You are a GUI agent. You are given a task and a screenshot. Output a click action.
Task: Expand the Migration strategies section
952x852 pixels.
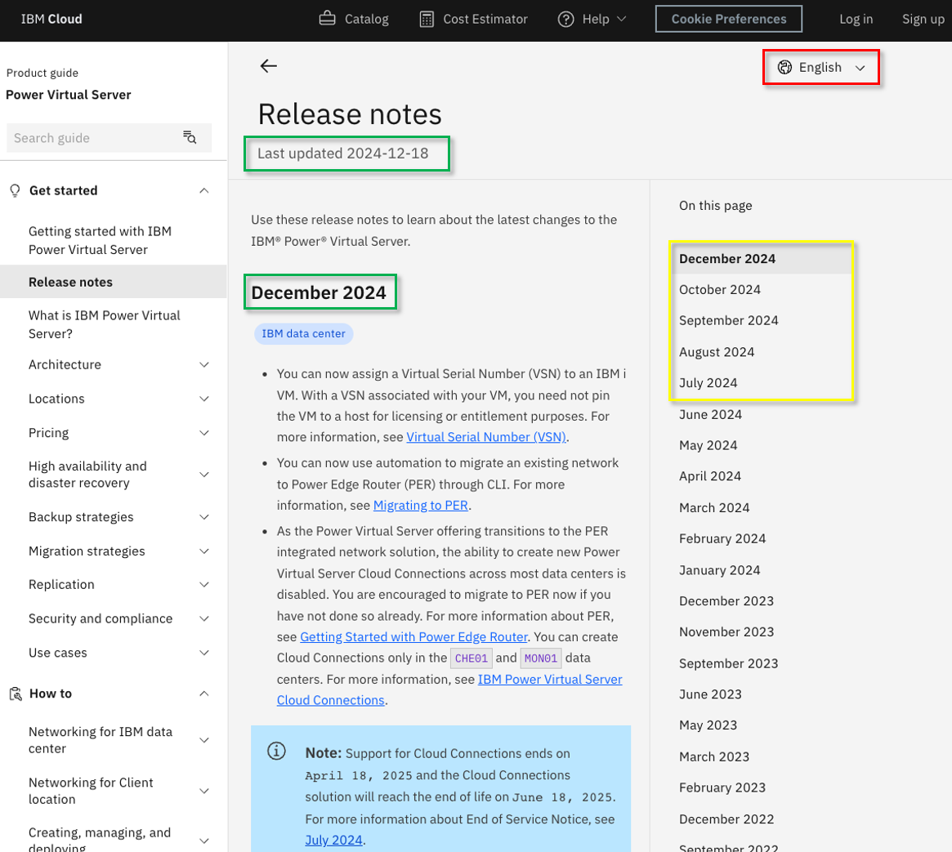click(204, 551)
